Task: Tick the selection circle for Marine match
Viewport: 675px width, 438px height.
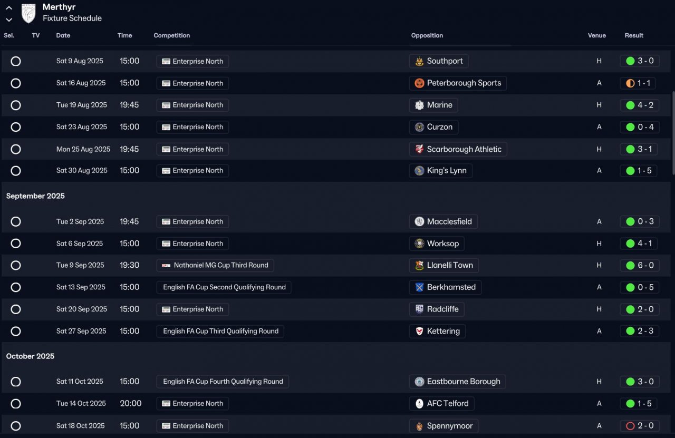Action: (x=16, y=105)
